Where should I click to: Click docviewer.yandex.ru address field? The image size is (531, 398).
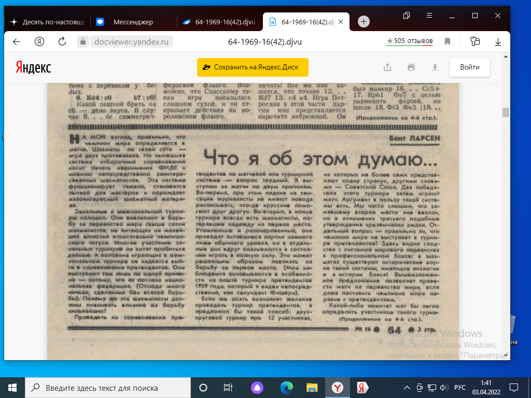pyautogui.click(x=131, y=41)
